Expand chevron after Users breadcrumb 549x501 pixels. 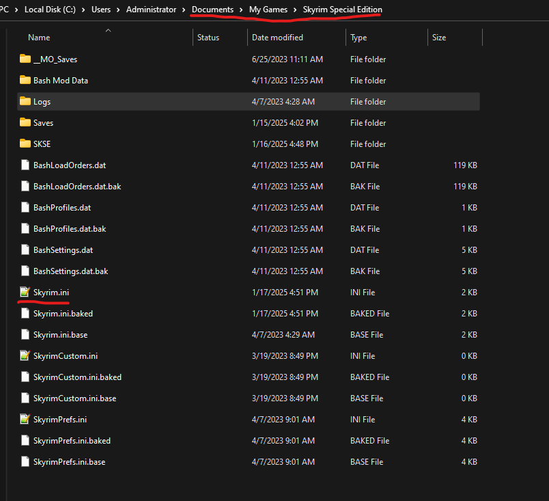118,10
